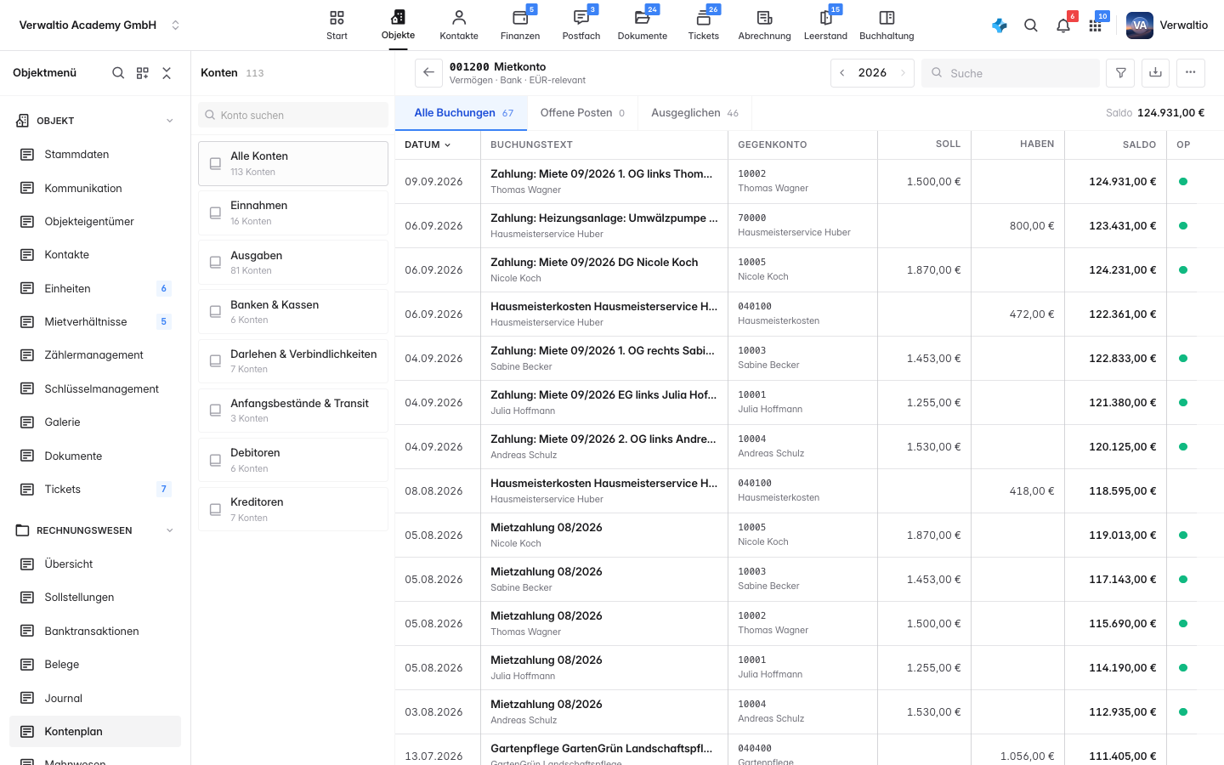Open Mietverhältnisse in the sidebar
The image size is (1224, 765).
tap(95, 321)
